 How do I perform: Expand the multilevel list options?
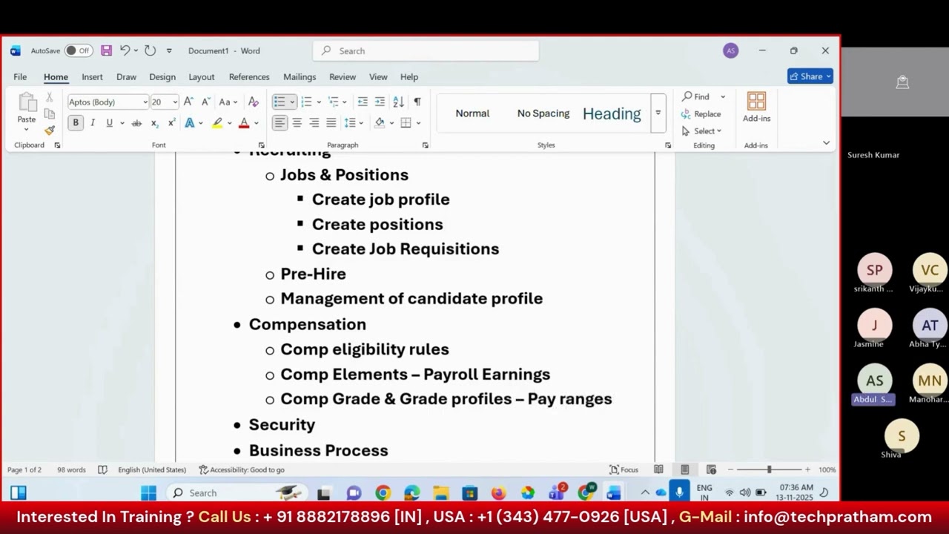(345, 102)
